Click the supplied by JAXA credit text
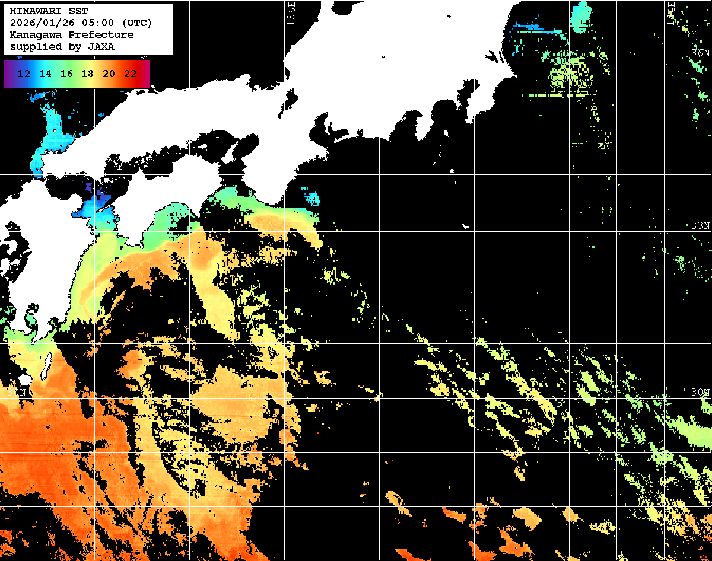The image size is (712, 561). pos(62,47)
